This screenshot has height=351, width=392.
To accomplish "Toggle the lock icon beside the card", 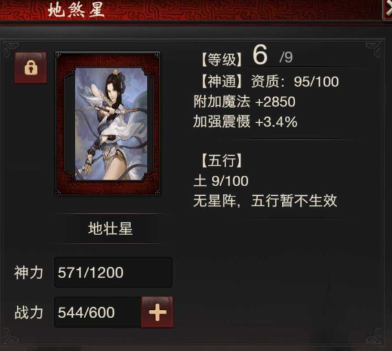I will click(x=30, y=68).
